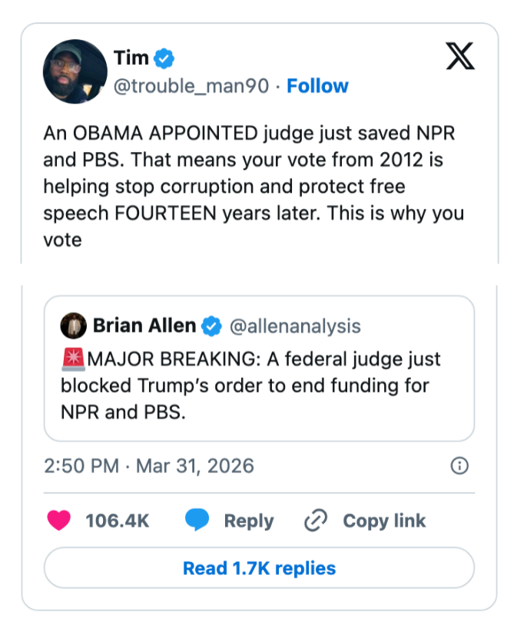Click Tim's blue verified badge
Viewport: 527px width, 639px height.
(164, 57)
